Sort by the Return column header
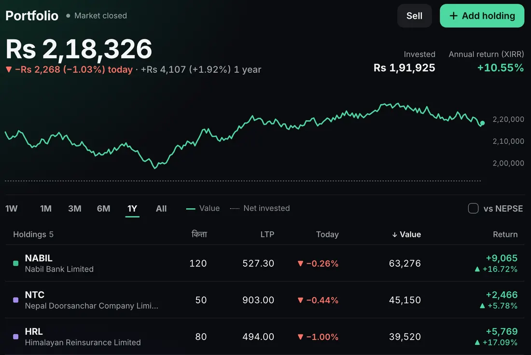 (x=505, y=234)
